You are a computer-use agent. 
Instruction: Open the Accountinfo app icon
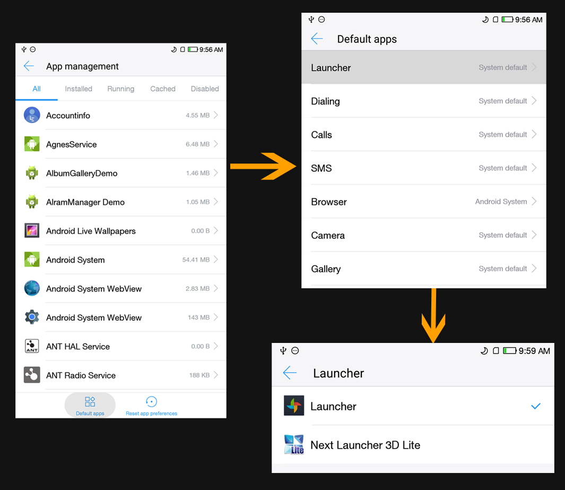pos(32,115)
